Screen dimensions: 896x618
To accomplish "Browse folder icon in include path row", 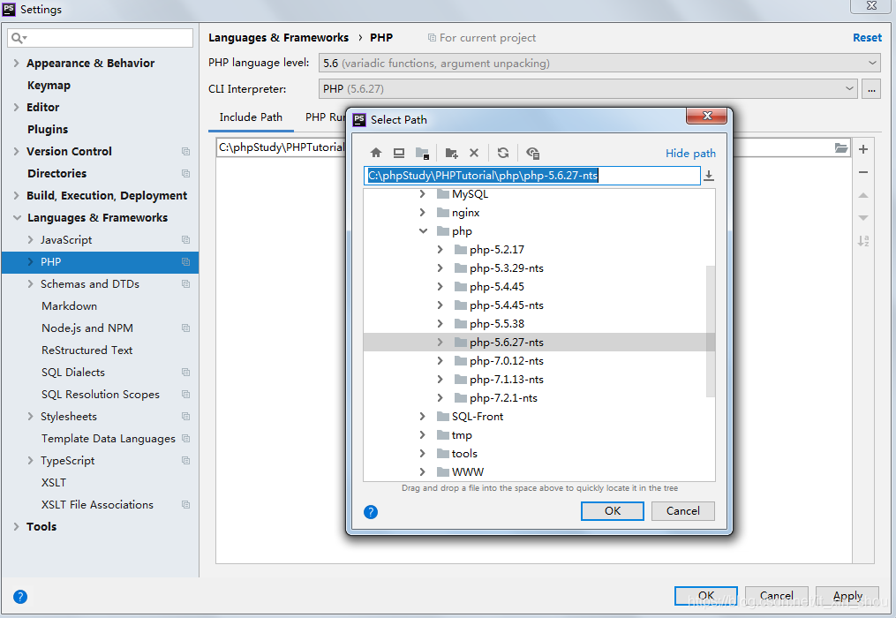I will point(841,148).
